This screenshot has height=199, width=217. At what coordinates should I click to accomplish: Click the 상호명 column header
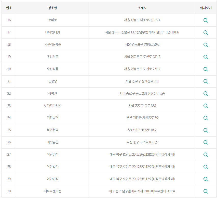[52, 8]
